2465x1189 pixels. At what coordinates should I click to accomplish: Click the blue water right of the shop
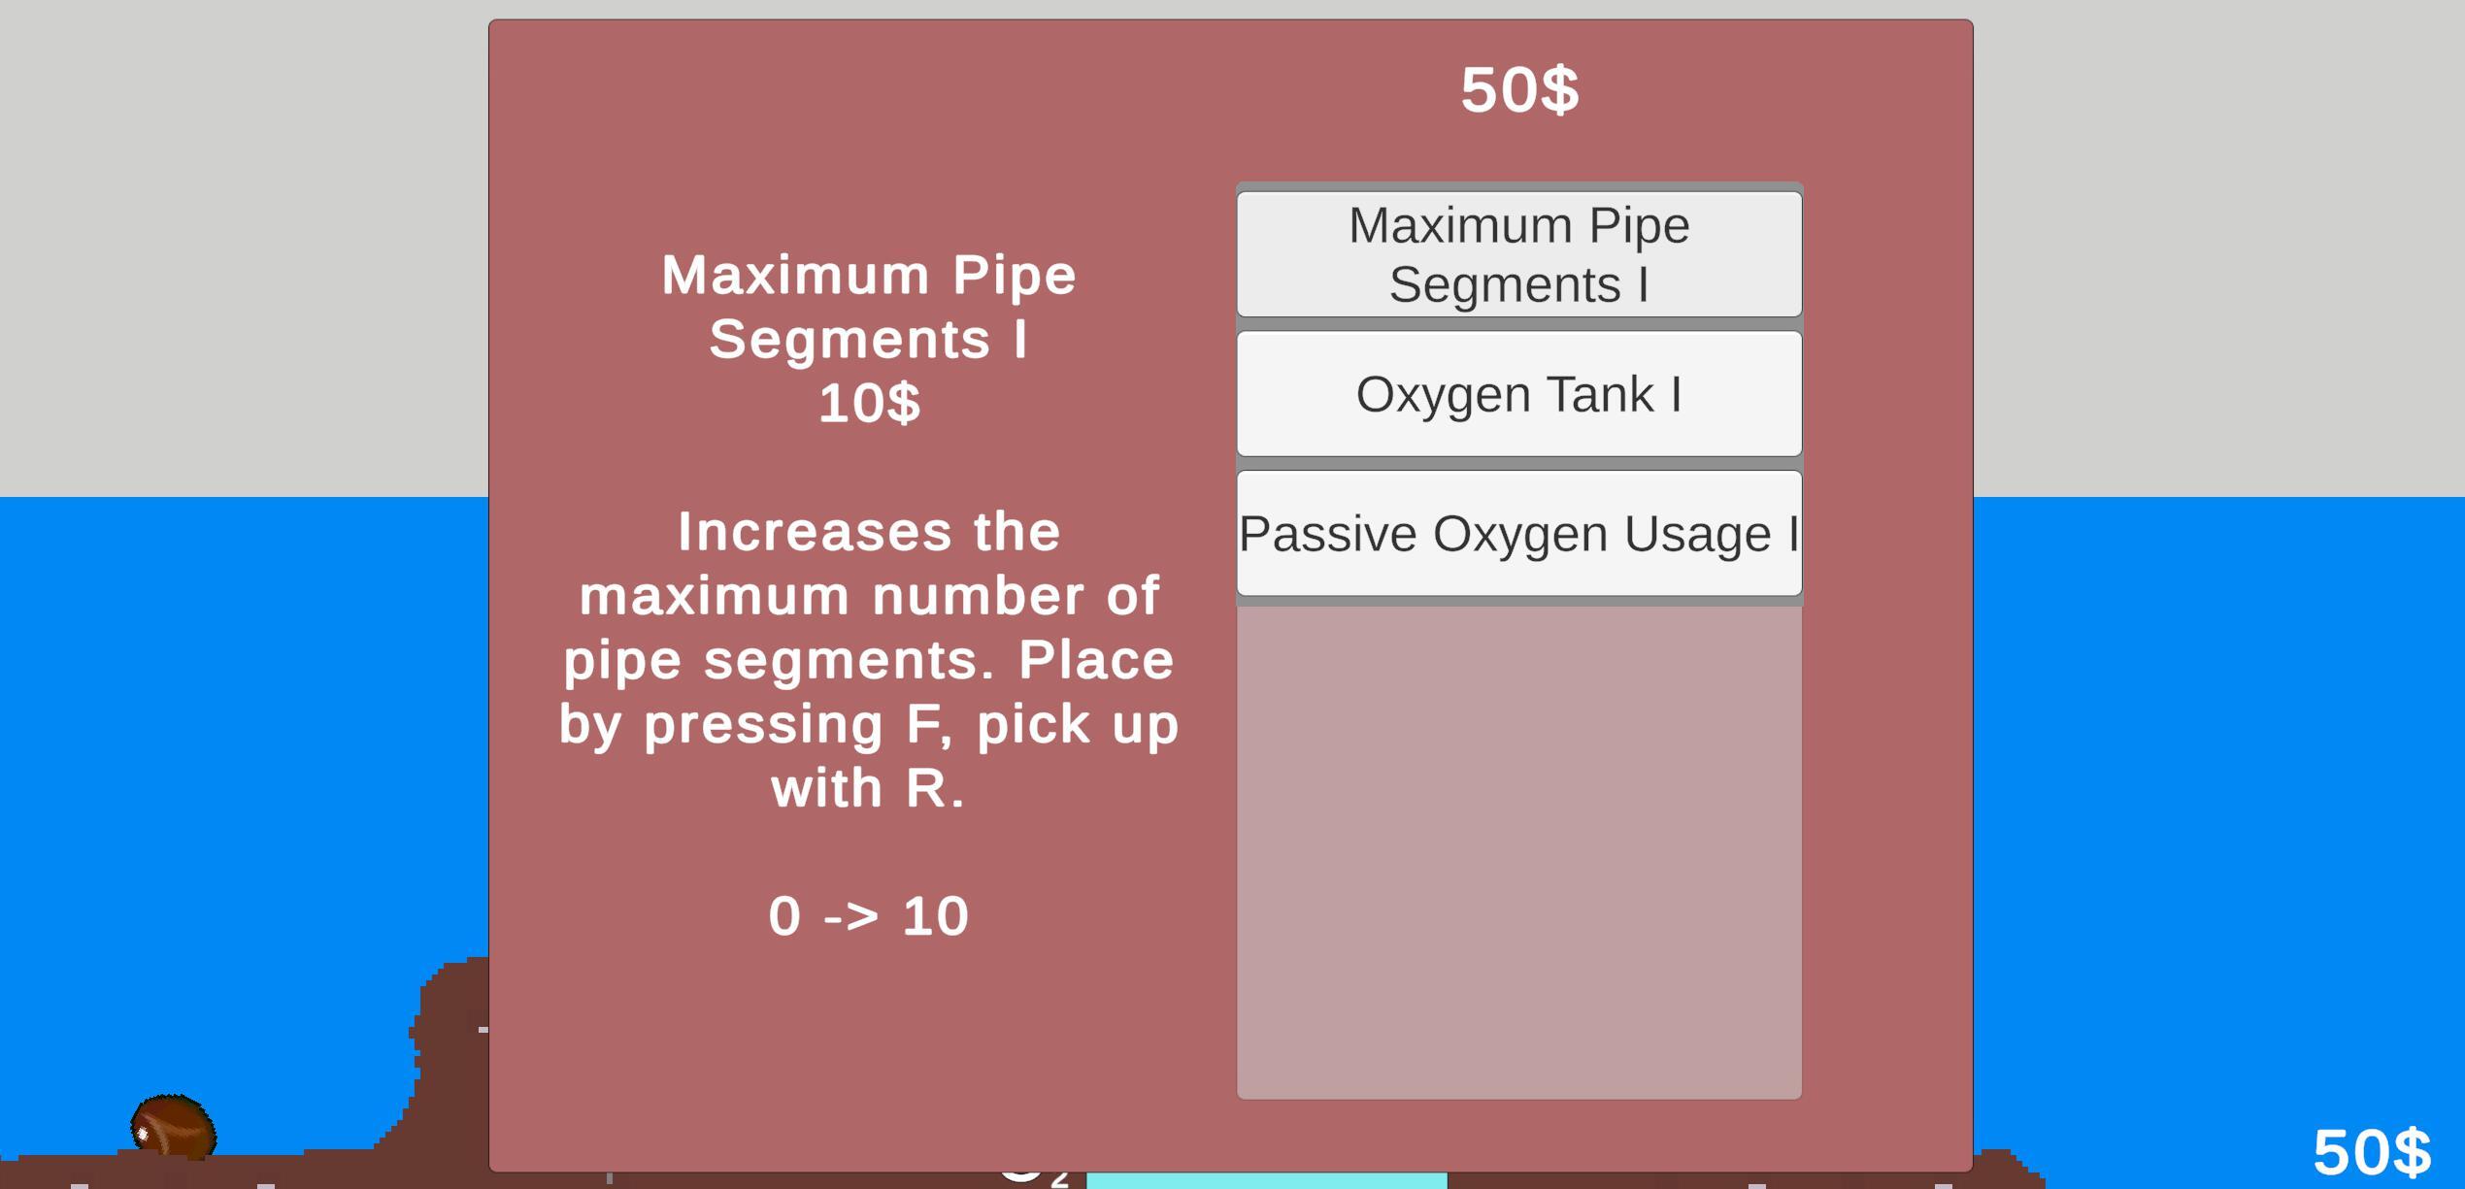click(x=2214, y=776)
